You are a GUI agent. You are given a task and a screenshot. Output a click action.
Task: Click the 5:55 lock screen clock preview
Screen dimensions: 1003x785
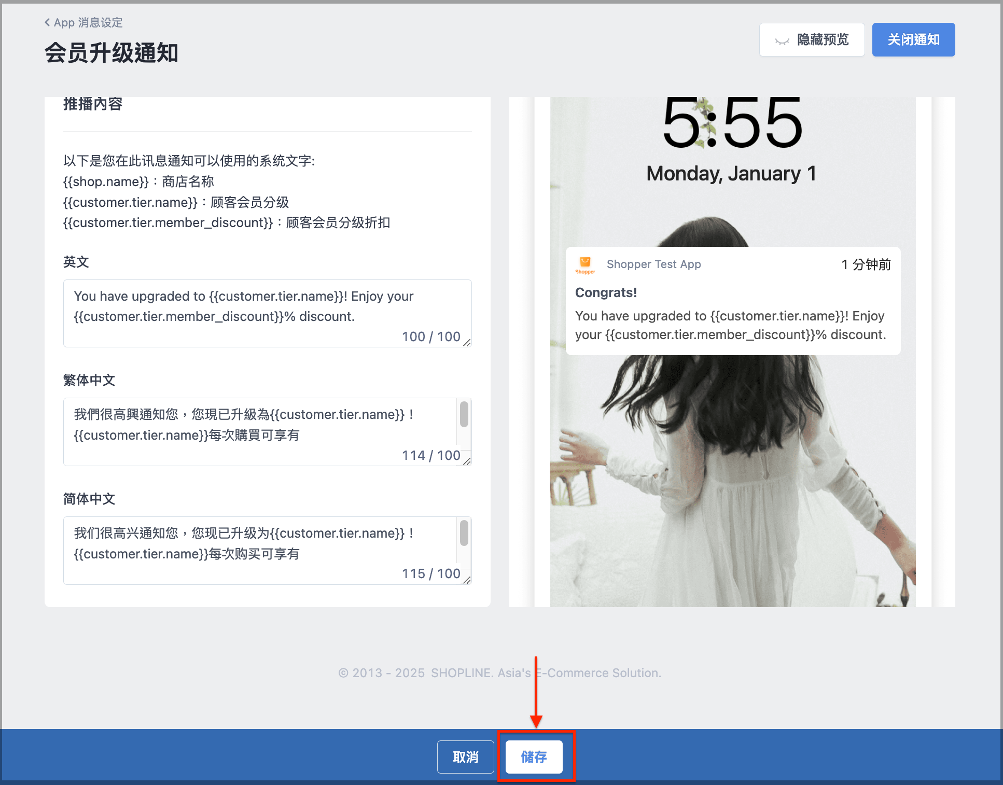[732, 124]
